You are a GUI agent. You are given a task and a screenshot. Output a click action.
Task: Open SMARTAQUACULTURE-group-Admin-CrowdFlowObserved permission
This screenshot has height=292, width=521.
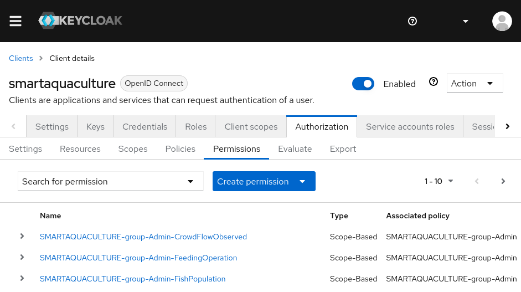click(143, 237)
